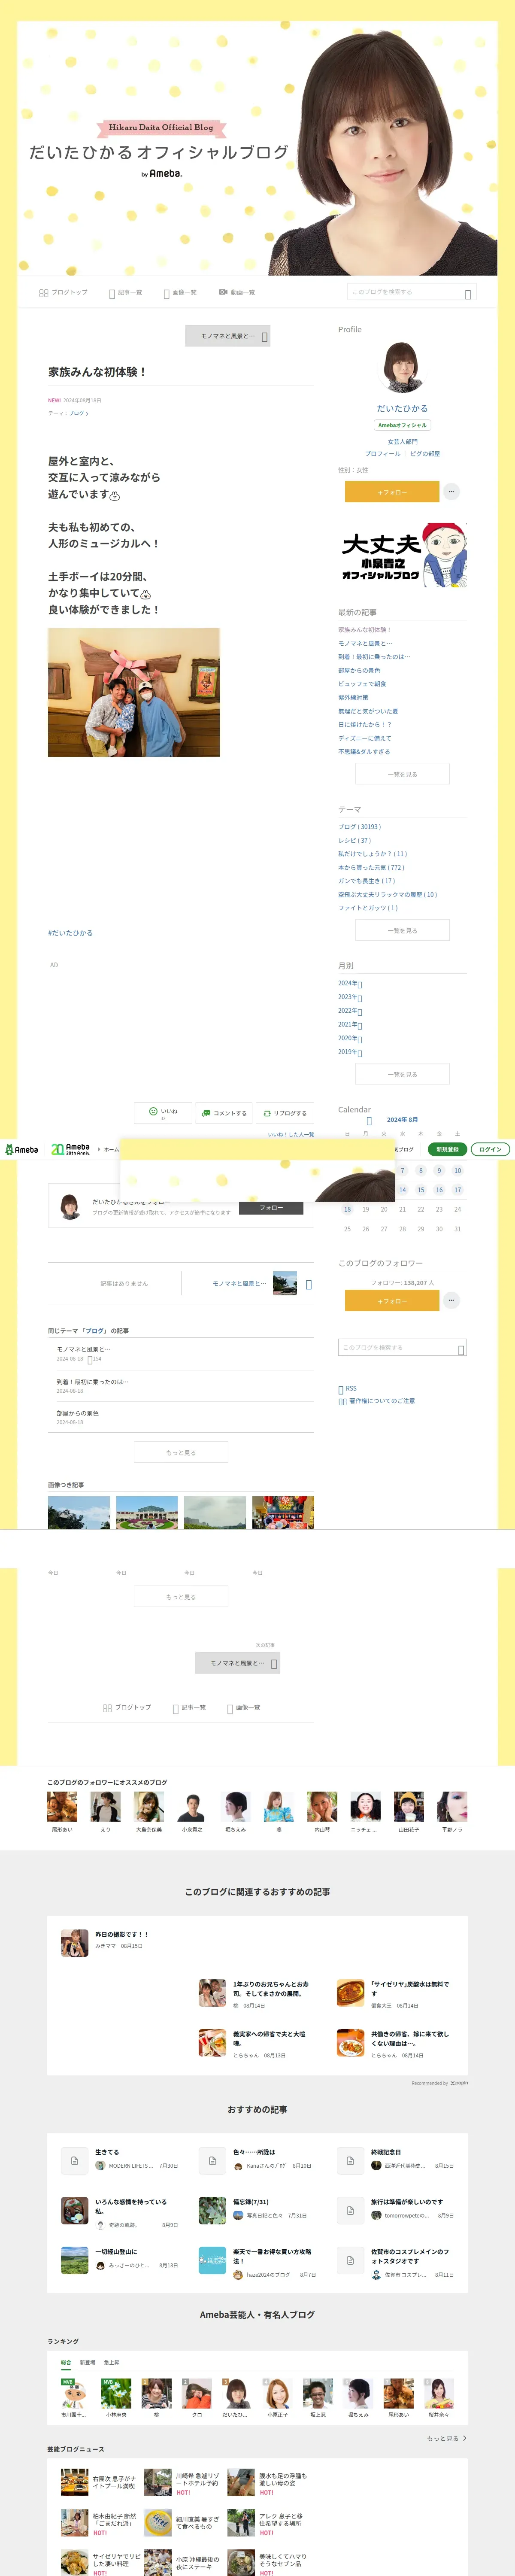Click family photo in the article
Viewport: 515px width, 2576px height.
[x=134, y=692]
